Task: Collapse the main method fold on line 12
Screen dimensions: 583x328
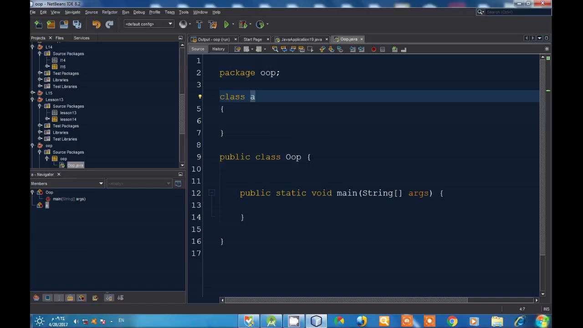Action: click(211, 193)
